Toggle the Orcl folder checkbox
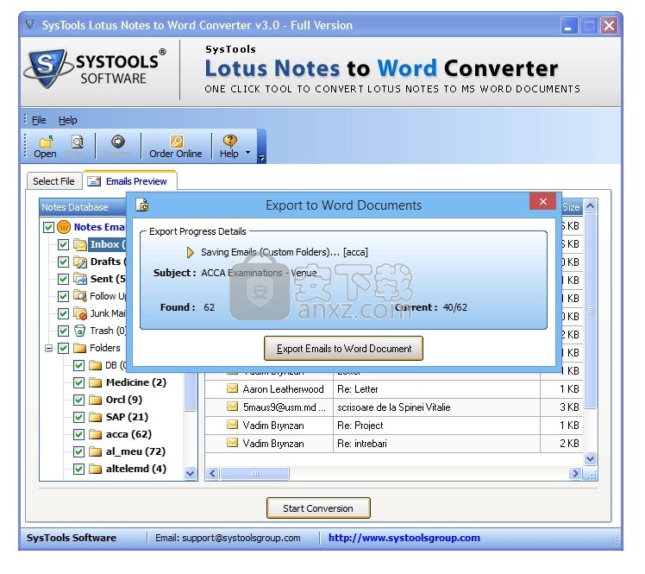The image size is (645, 574). [x=78, y=401]
